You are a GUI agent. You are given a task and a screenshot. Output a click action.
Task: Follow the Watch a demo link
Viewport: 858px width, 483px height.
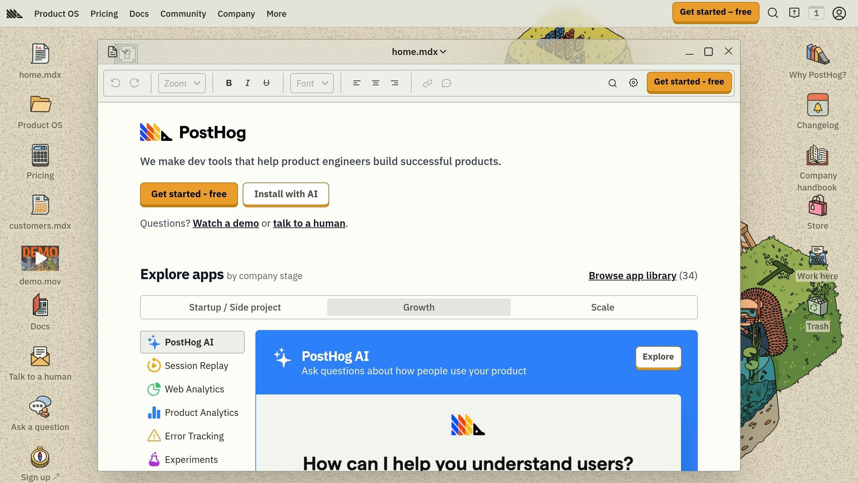225,223
